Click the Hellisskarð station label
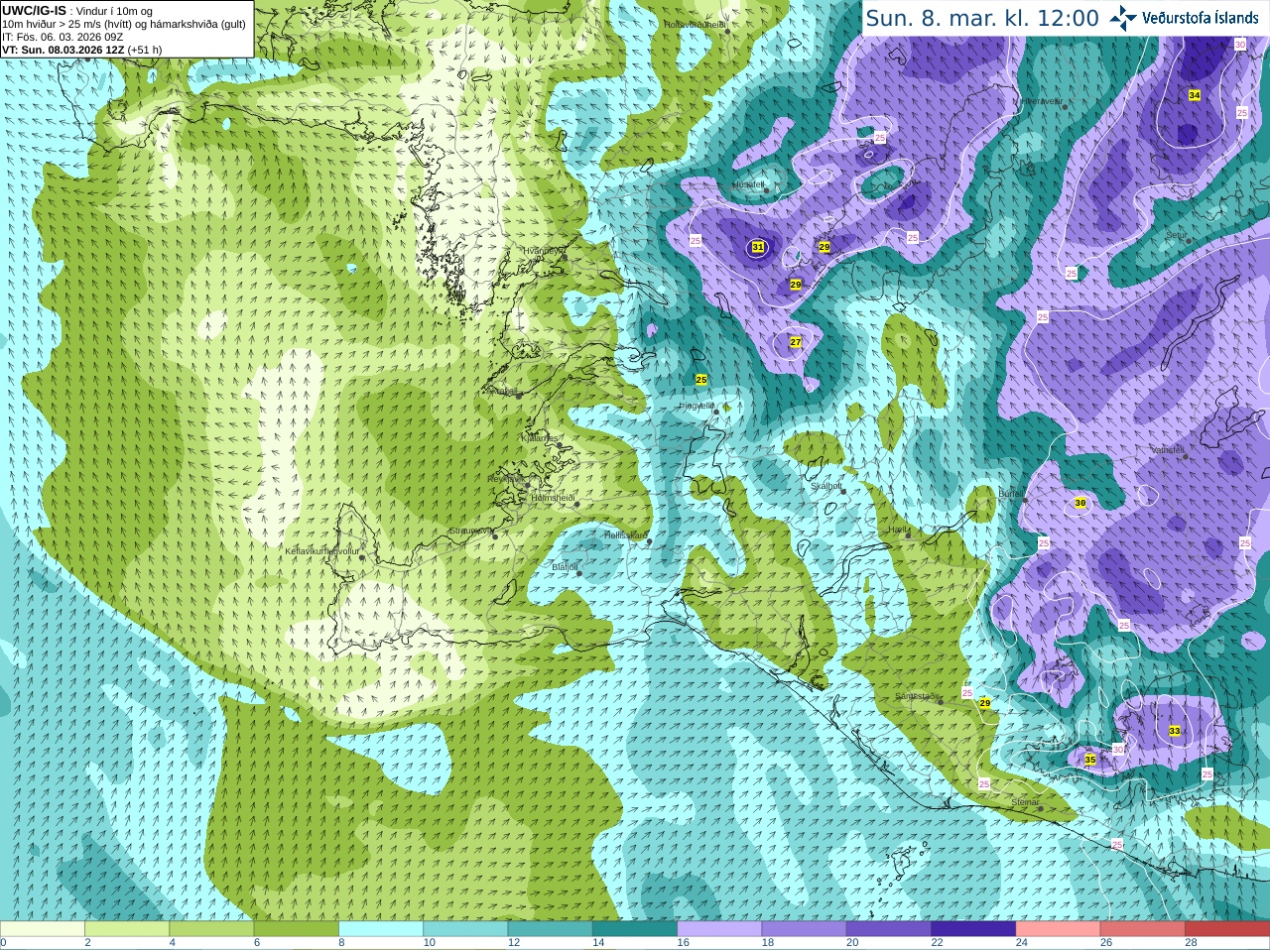Image resolution: width=1270 pixels, height=950 pixels. [625, 535]
